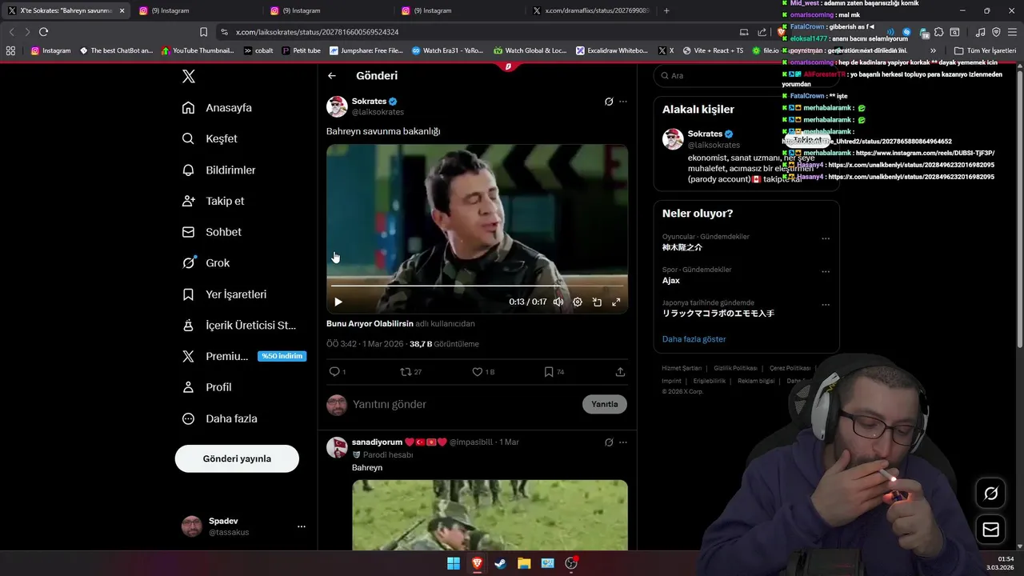1024x576 pixels.
Task: Click the Ara search field
Action: (746, 75)
